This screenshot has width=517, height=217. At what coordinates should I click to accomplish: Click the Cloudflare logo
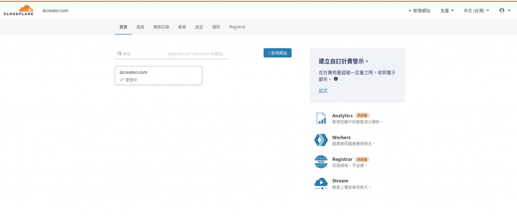19,10
